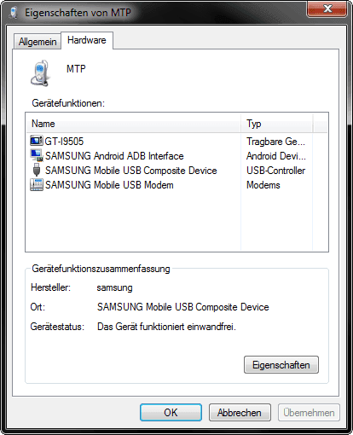The image size is (353, 435).
Task: Click the SAMSUNG Mobile USB Modem icon
Action: pyautogui.click(x=37, y=185)
